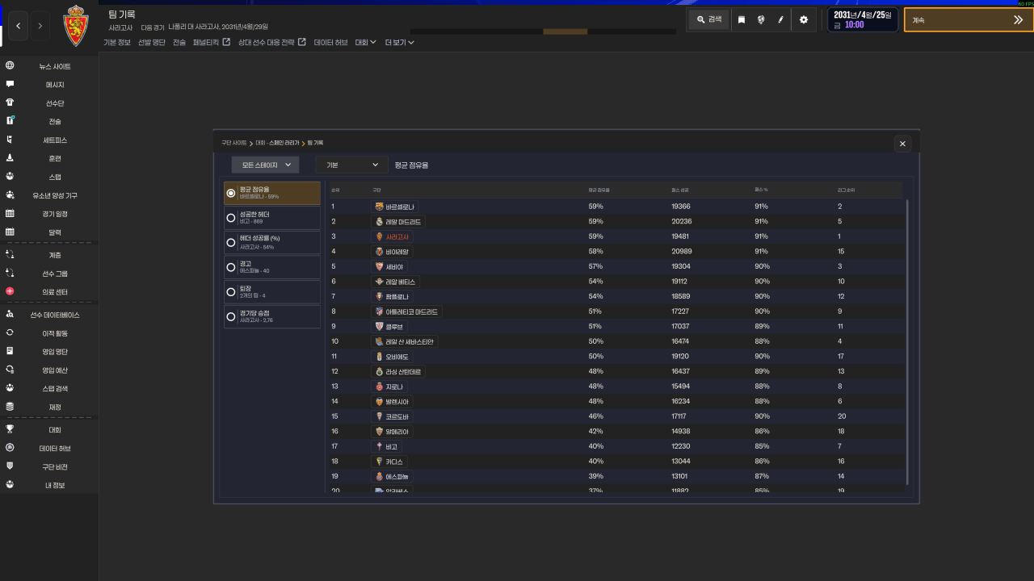
Task: Open the 데이터 허브 tab in top bar
Action: click(x=331, y=42)
